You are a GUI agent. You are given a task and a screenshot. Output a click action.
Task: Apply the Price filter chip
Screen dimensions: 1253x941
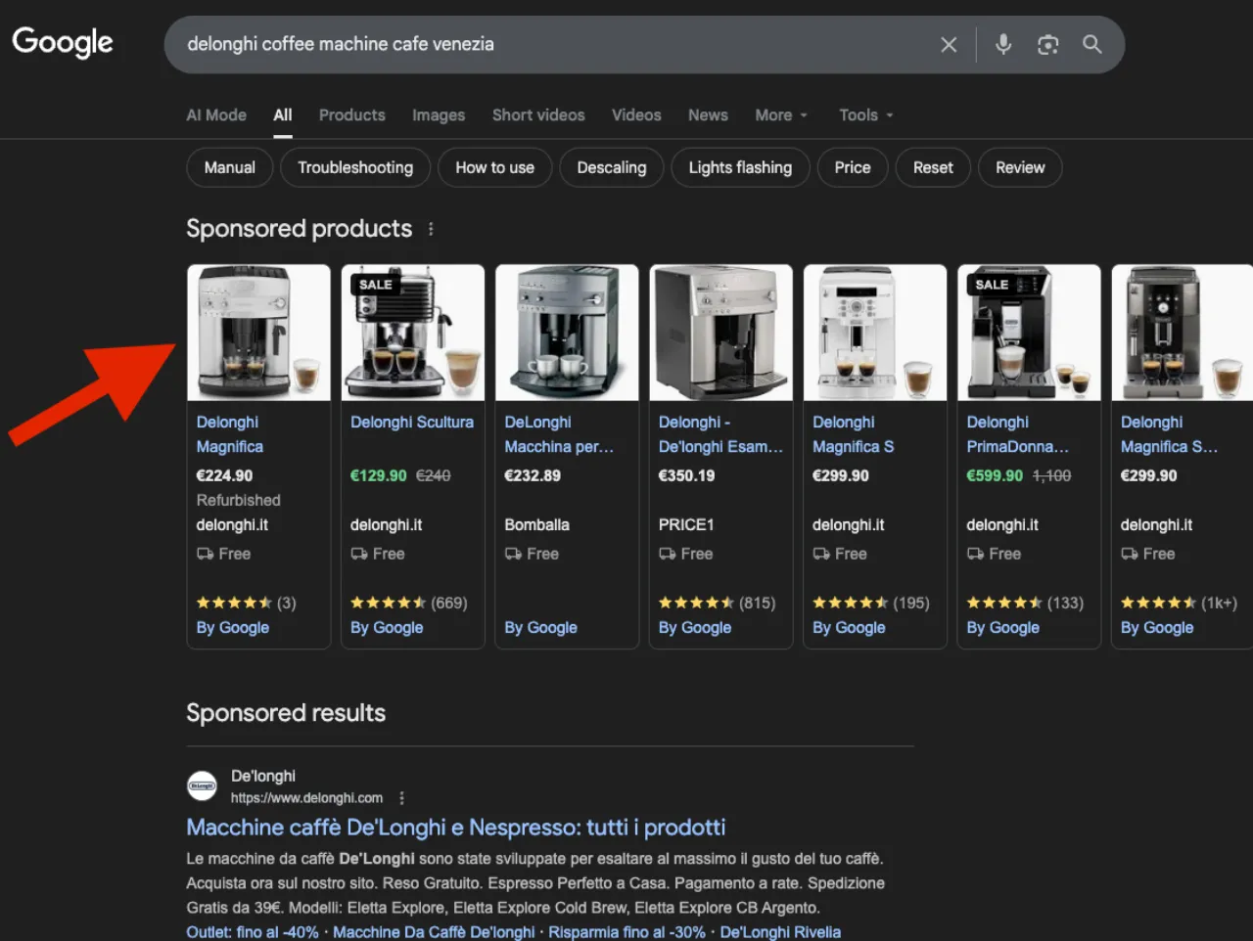(853, 167)
